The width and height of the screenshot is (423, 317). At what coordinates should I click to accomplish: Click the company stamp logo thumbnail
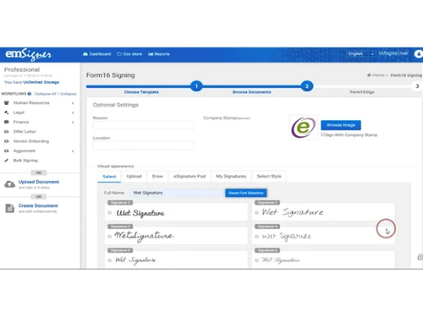click(303, 127)
